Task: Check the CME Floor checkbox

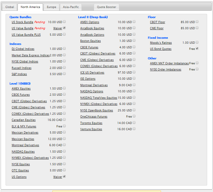Action: [x=197, y=28]
